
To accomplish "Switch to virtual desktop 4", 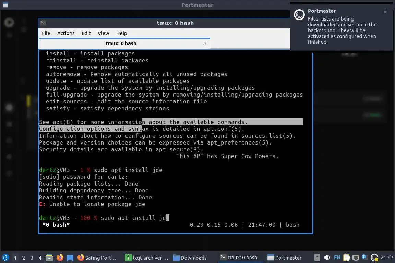I will [x=40, y=258].
